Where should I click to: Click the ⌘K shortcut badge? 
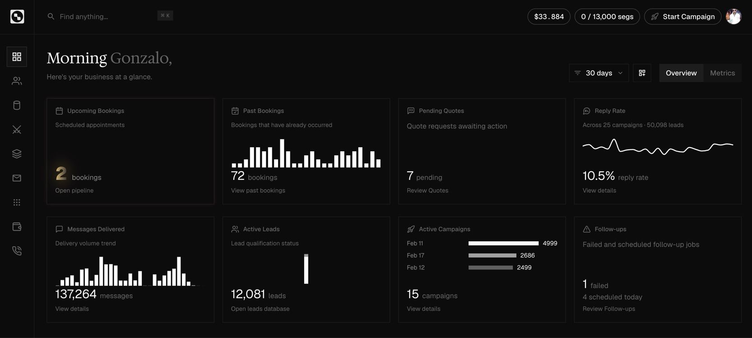pyautogui.click(x=165, y=16)
